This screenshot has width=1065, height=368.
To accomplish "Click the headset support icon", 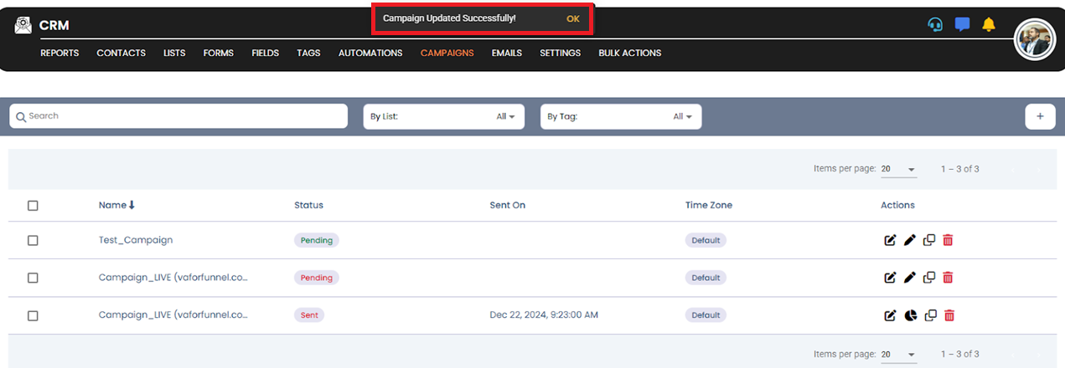I will point(935,24).
